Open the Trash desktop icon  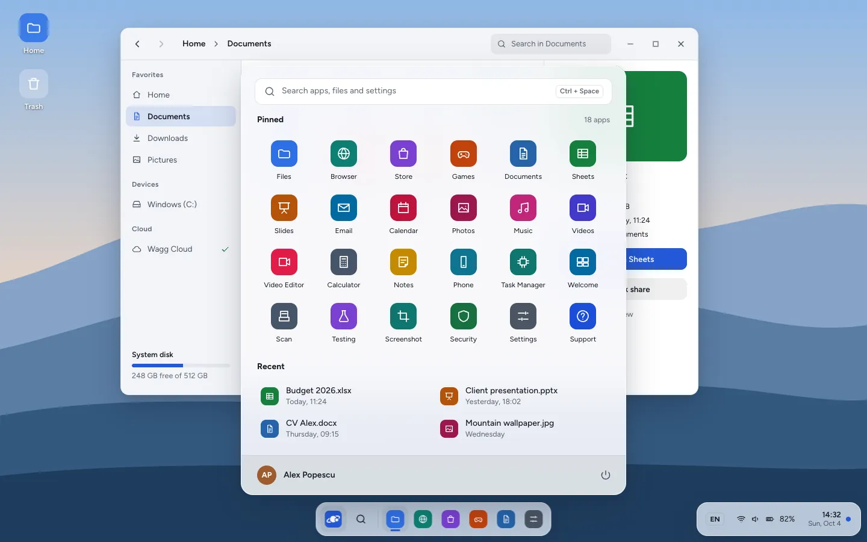point(34,90)
